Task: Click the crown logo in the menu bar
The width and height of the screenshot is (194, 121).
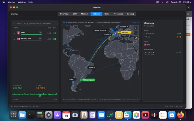Action: 4,2
